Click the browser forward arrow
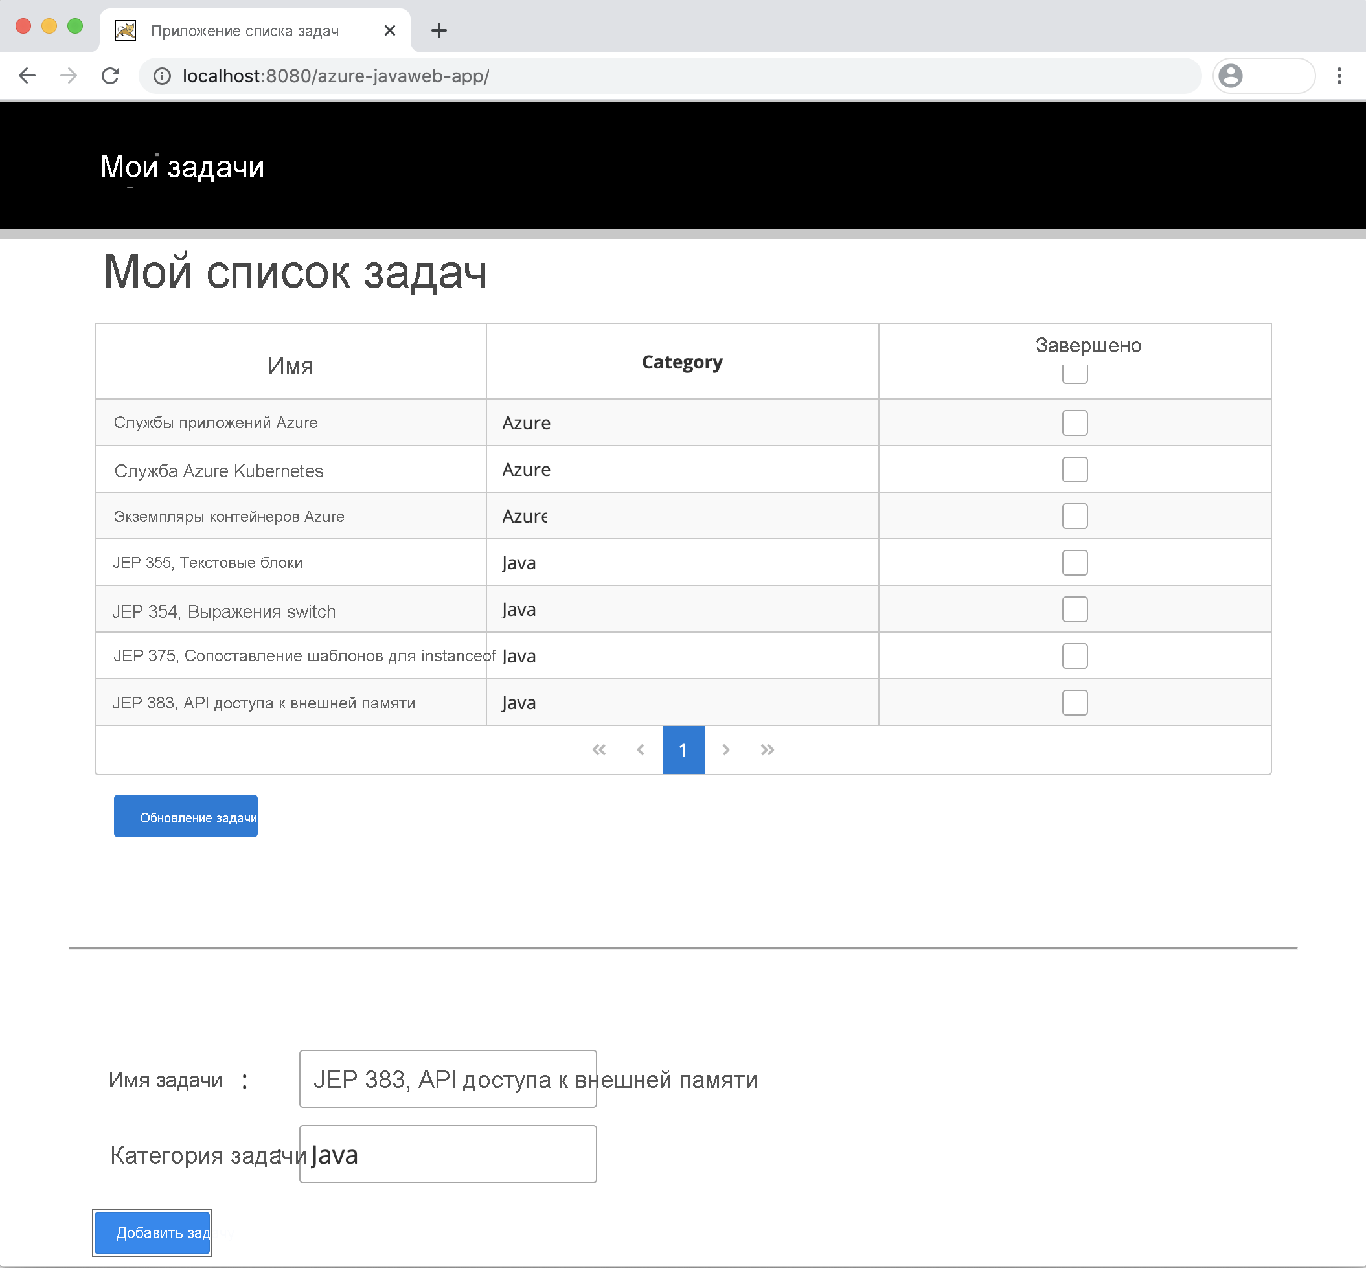This screenshot has width=1366, height=1268. point(69,76)
